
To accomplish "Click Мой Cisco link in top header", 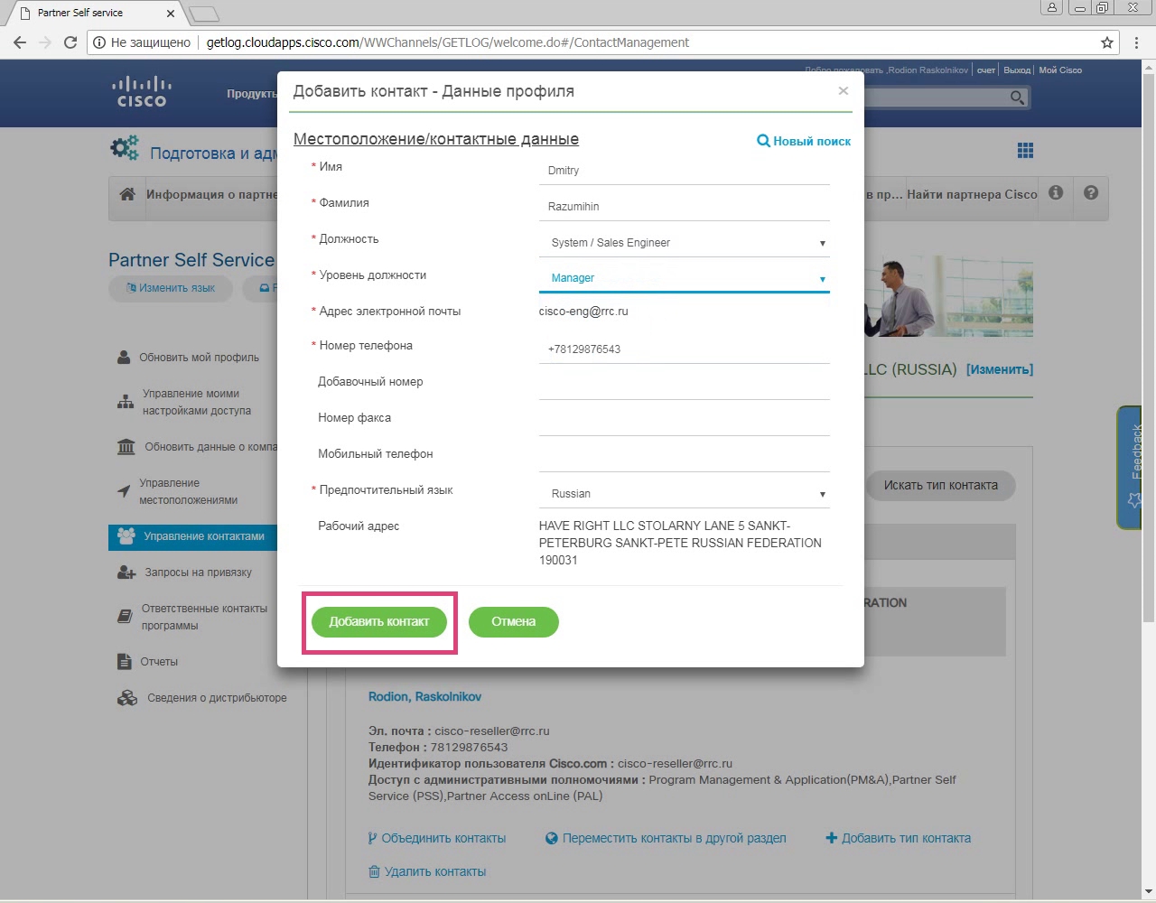I will [1060, 70].
